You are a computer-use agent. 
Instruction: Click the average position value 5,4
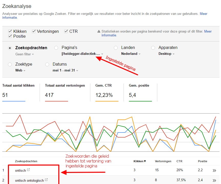tap(132, 95)
